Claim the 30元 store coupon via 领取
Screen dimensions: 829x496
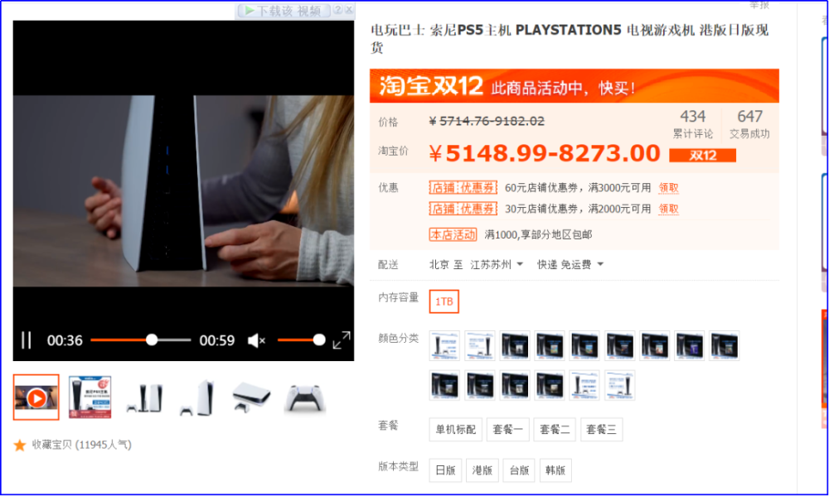668,209
